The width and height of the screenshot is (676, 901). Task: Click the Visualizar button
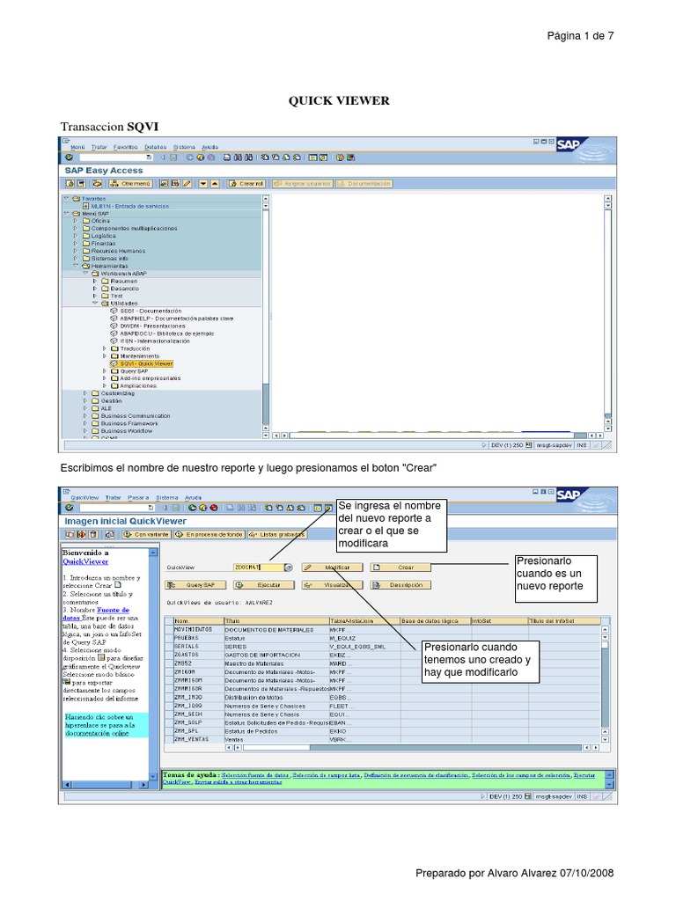point(334,585)
